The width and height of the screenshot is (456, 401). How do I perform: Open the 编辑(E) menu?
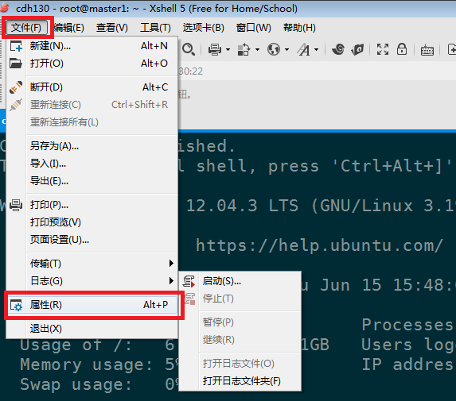pos(69,28)
